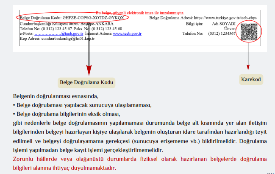Click the bullet 'Belge doğrulaması yapılacak sunucuya ulaşılamaması,'
The image size is (275, 174).
tap(82, 105)
